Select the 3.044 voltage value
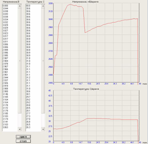The image size is (148, 144). click(5, 9)
